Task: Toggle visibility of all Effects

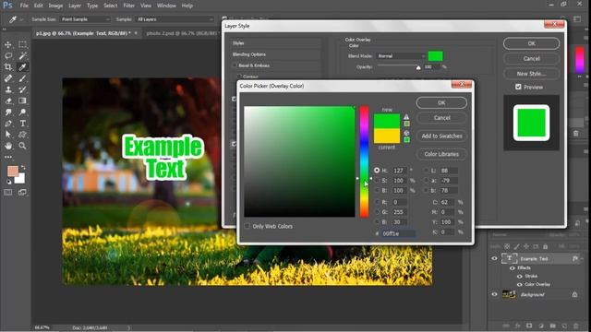Action: point(513,268)
